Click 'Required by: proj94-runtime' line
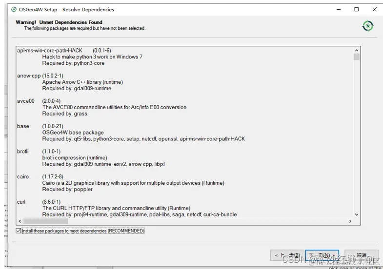Viewport: 383px width, 269px height. [x=140, y=214]
